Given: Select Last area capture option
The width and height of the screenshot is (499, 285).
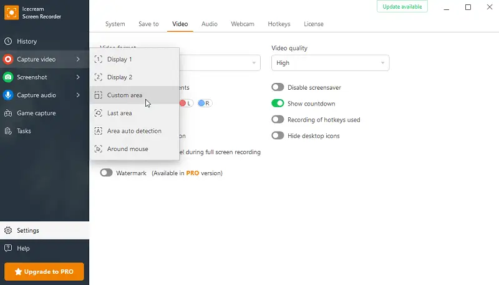Looking at the screenshot, I should click(x=135, y=113).
